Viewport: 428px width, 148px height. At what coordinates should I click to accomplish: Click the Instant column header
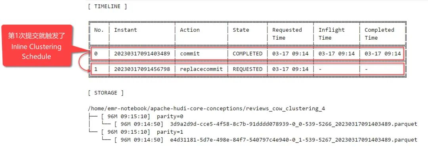click(125, 30)
